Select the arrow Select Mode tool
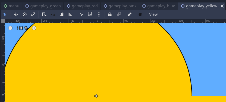Image resolution: width=226 pixels, height=102 pixels. 5,14
